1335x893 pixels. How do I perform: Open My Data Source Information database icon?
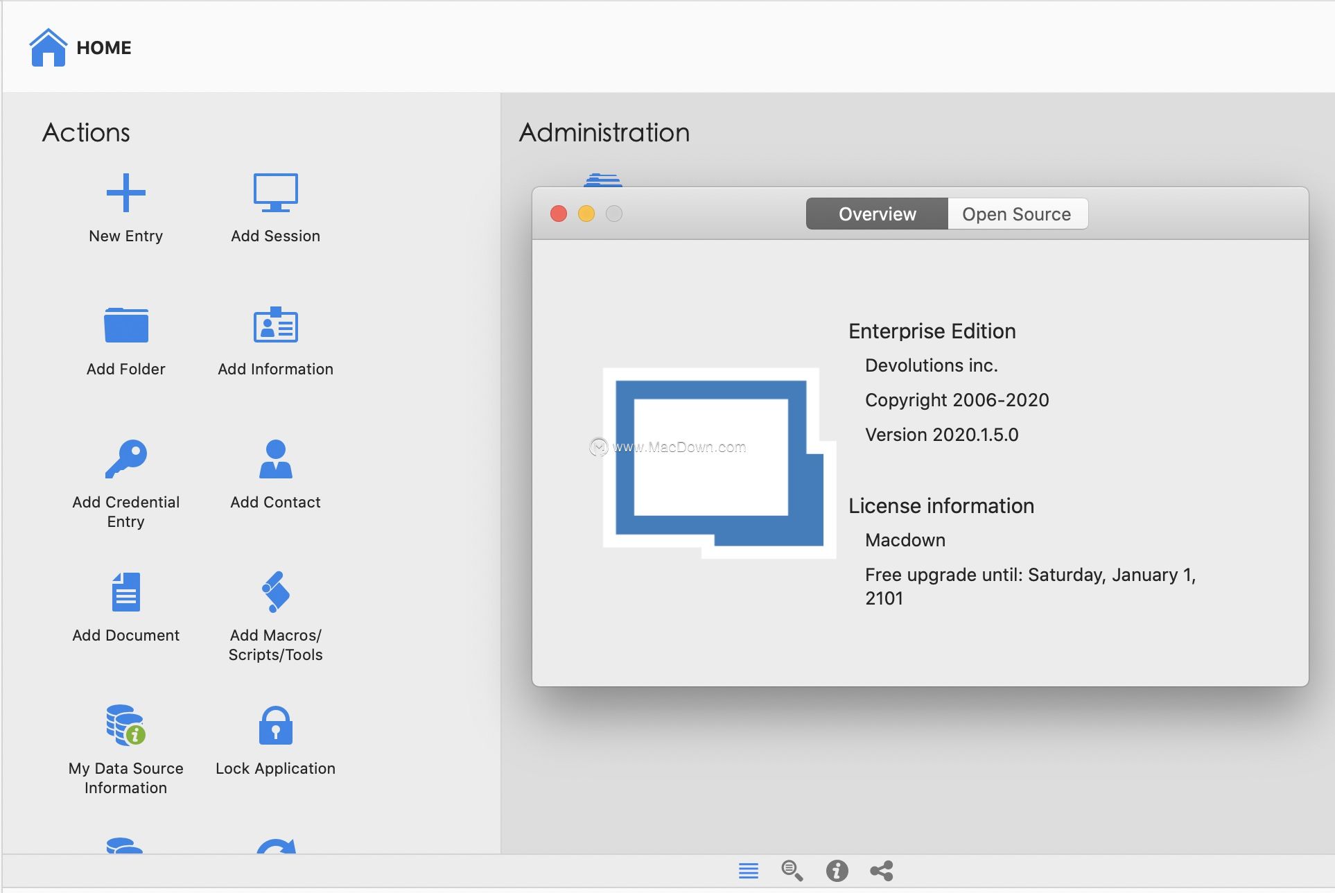[x=125, y=725]
